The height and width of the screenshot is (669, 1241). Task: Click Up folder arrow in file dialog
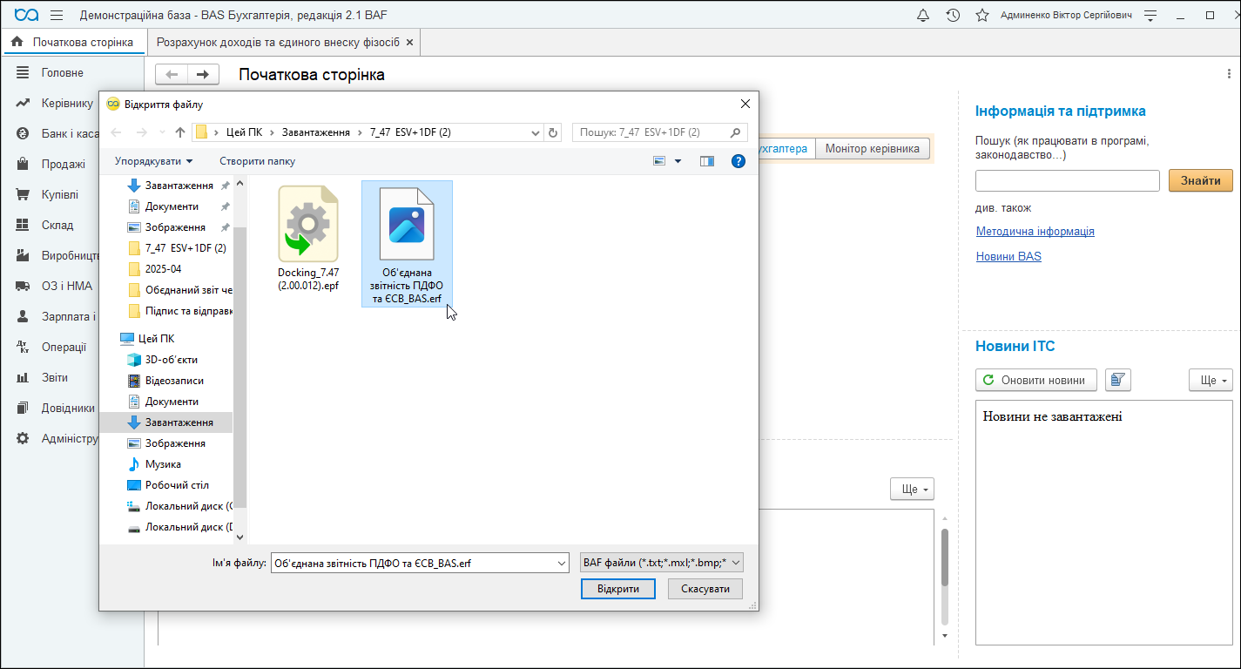pyautogui.click(x=180, y=132)
